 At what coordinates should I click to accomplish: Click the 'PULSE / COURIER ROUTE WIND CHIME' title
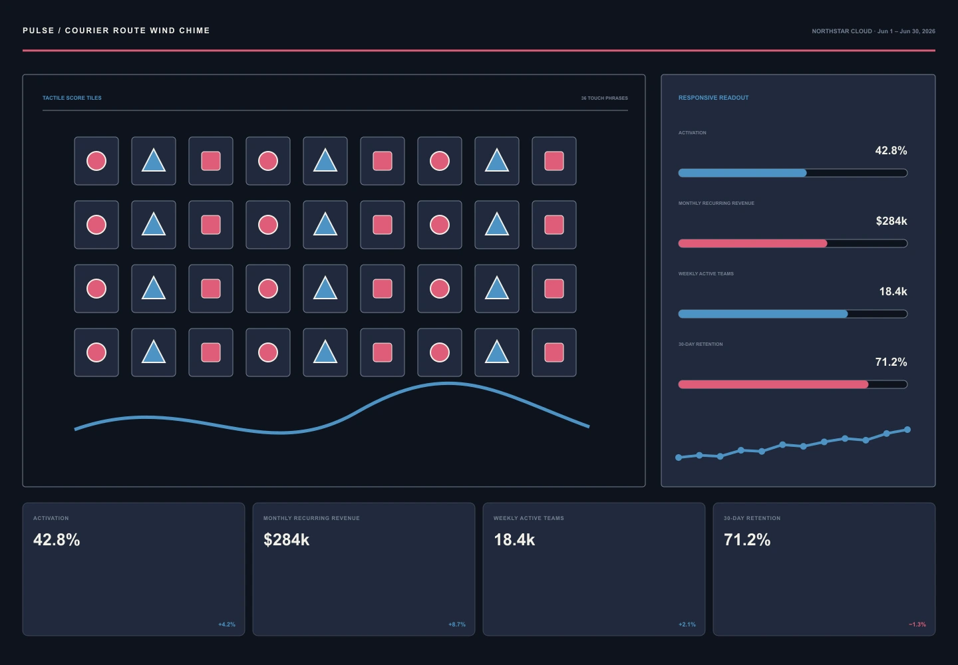(x=116, y=31)
